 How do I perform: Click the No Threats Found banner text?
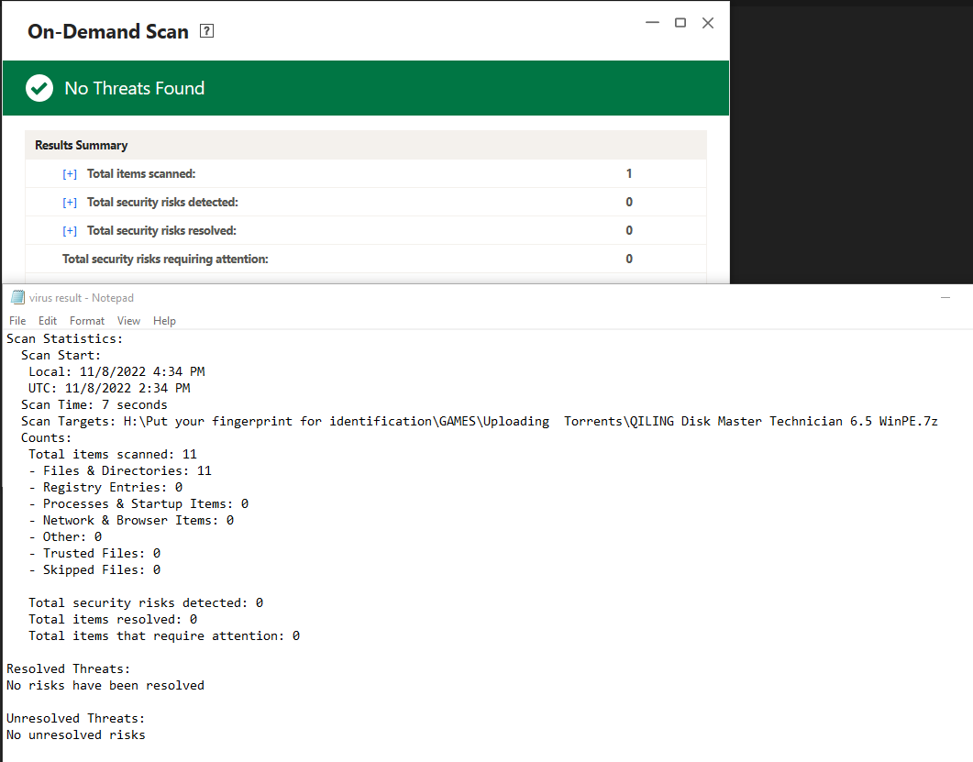pyautogui.click(x=135, y=88)
